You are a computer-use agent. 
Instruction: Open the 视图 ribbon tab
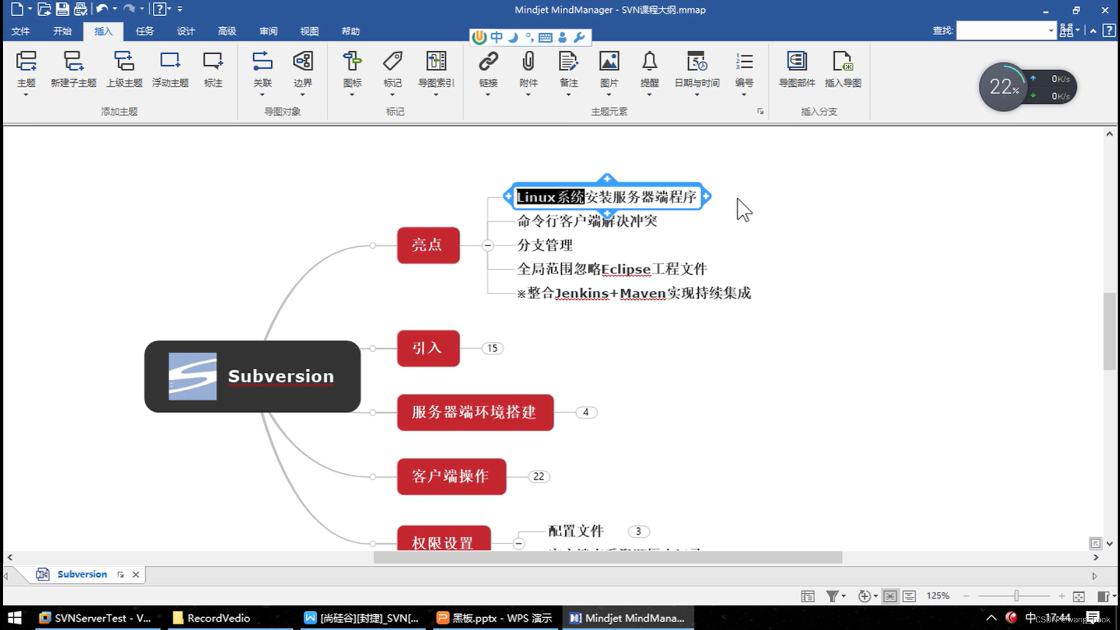[309, 31]
